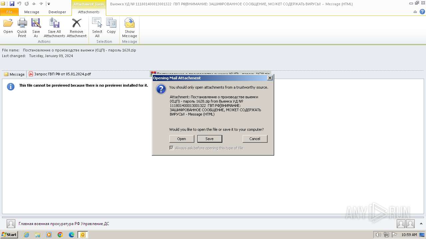426x239 pixels.
Task: Click Show Message in the ribbon
Action: click(129, 28)
